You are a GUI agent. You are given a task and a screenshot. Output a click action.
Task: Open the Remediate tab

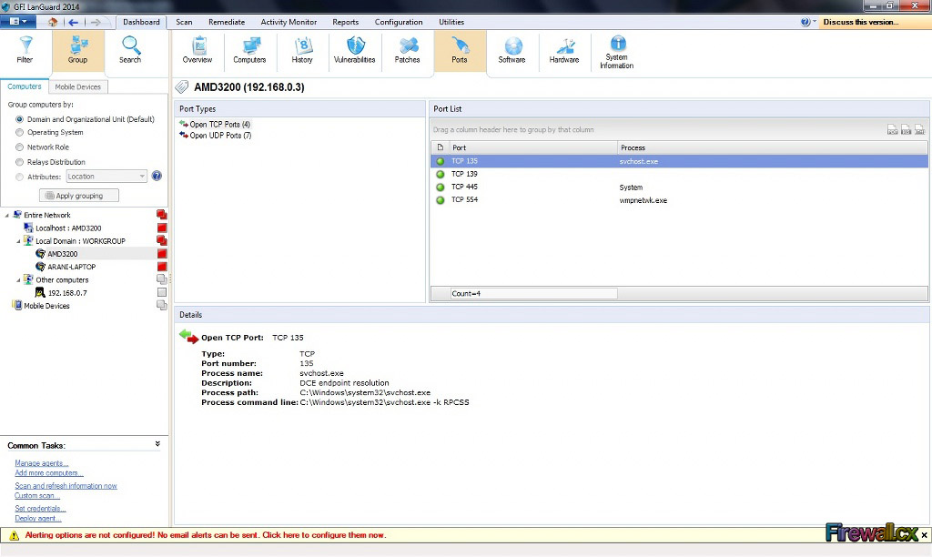point(227,22)
